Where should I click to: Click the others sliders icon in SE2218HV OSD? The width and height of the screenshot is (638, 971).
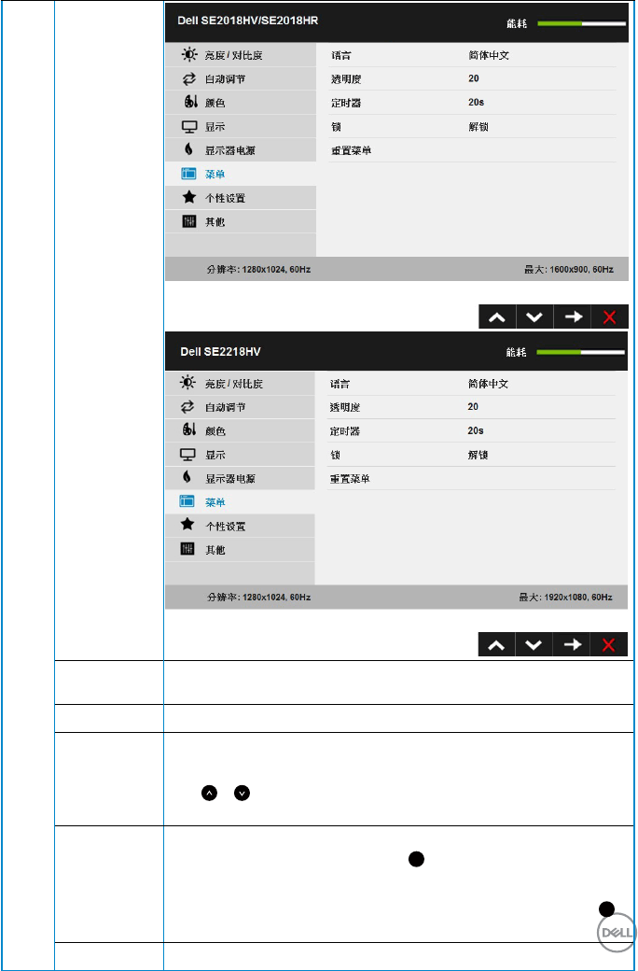(x=187, y=549)
